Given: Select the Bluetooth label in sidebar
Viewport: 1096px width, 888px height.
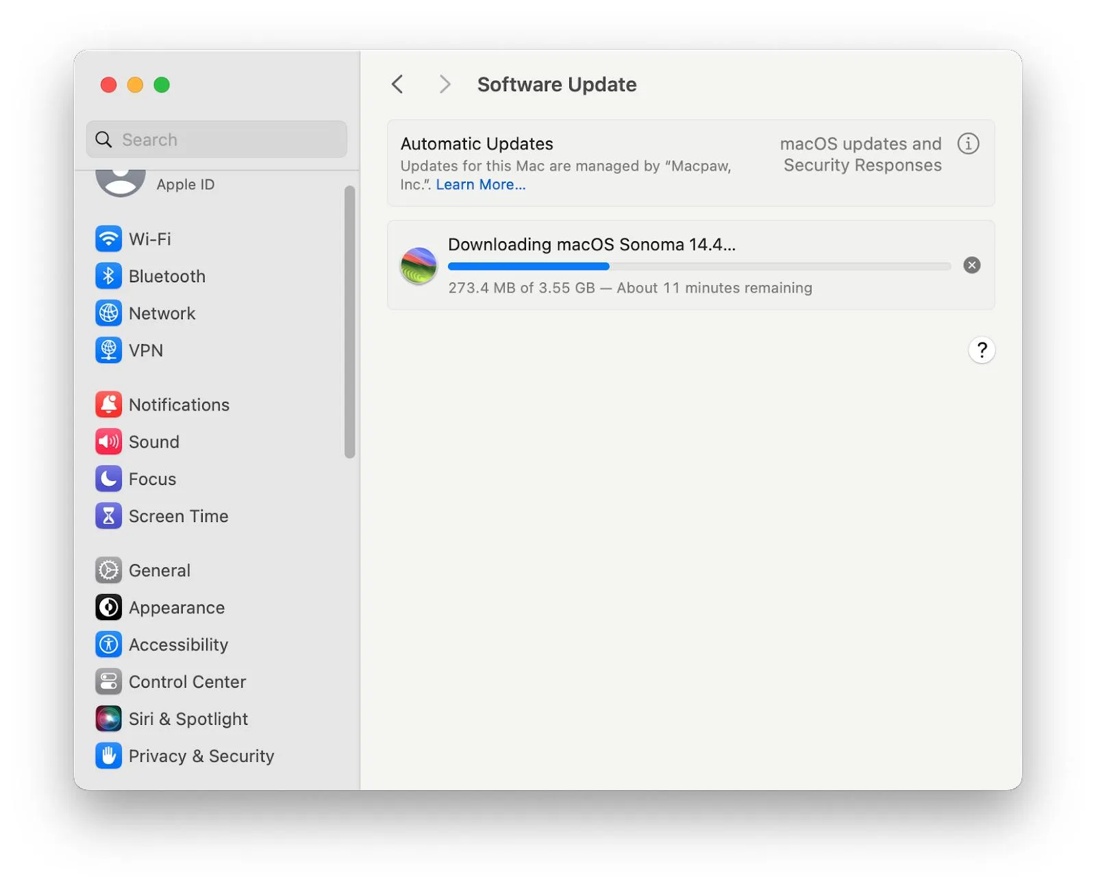Looking at the screenshot, I should click(167, 276).
